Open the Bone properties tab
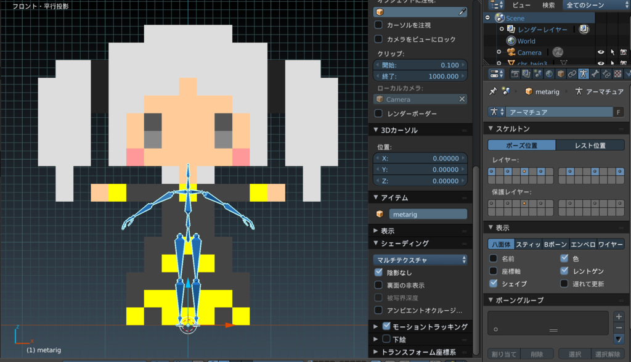The height and width of the screenshot is (362, 631). point(595,74)
